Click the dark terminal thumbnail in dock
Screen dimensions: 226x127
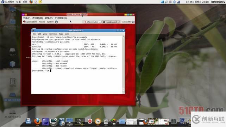click(174, 121)
